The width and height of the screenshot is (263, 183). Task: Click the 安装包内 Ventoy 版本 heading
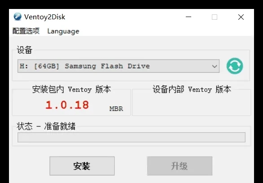coord(71,89)
